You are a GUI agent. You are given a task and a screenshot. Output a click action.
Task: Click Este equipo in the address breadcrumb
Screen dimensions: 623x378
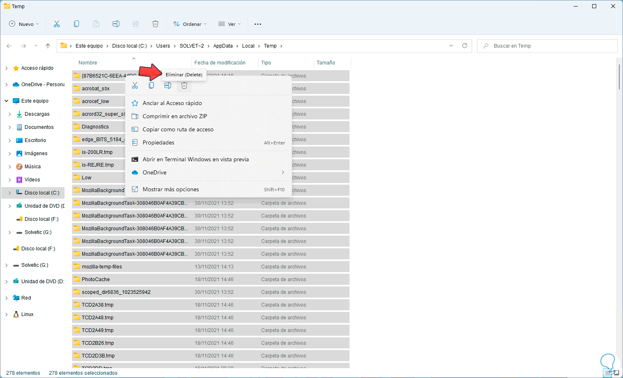click(x=89, y=46)
